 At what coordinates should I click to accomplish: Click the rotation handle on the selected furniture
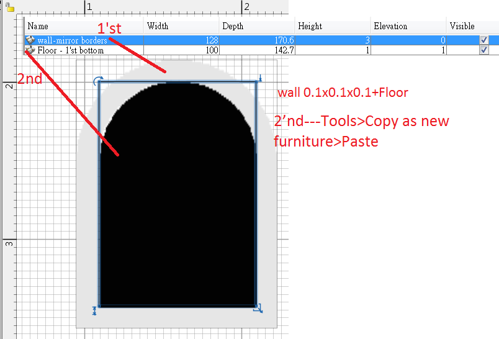coord(97,81)
